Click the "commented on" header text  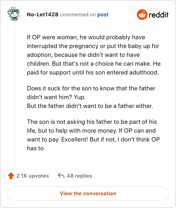coord(78,15)
